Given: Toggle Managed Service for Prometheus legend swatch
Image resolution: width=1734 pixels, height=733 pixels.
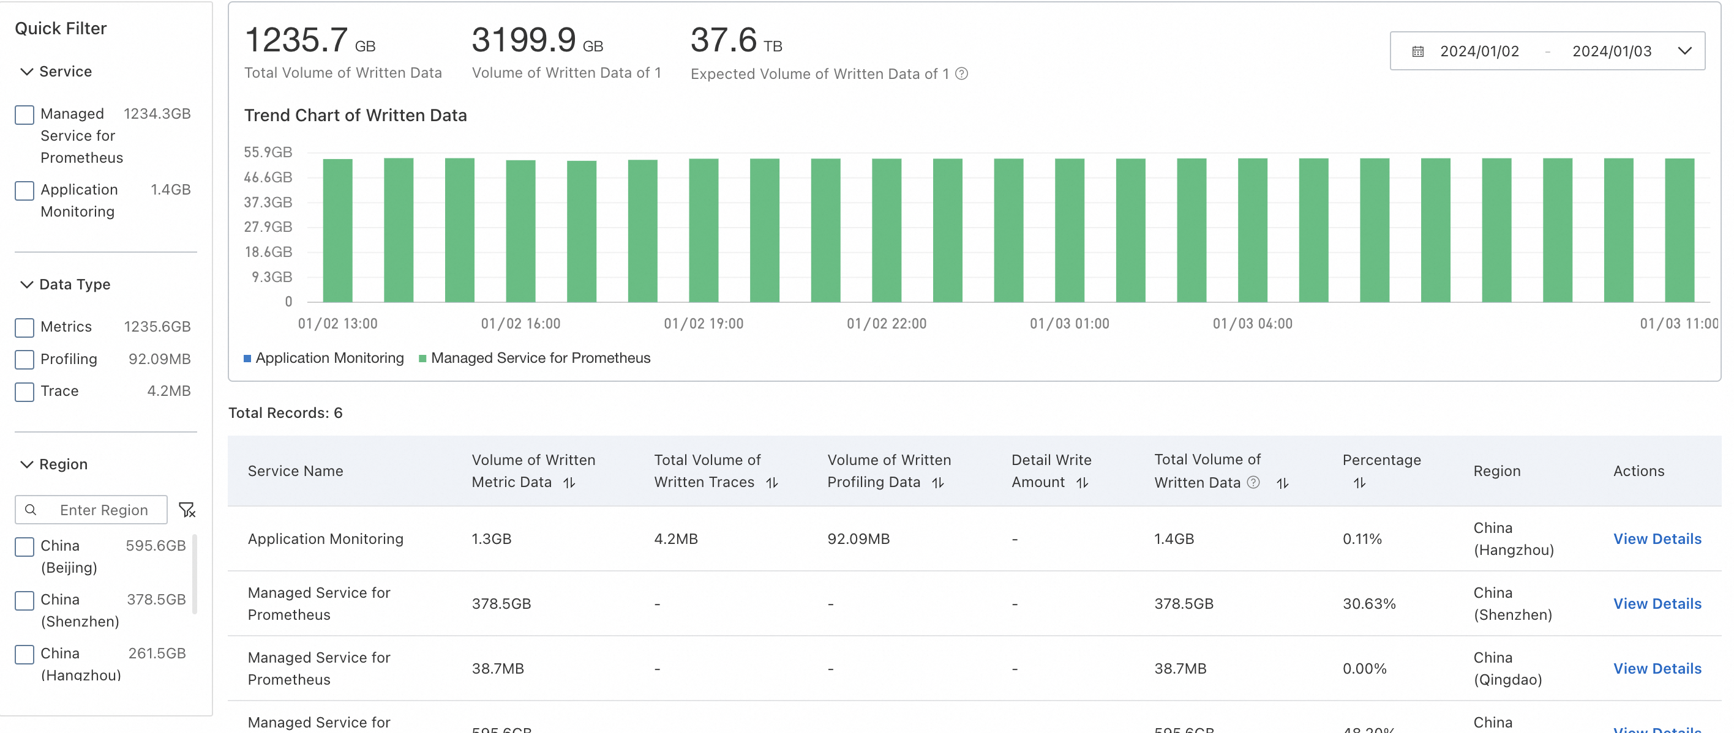Looking at the screenshot, I should (422, 359).
